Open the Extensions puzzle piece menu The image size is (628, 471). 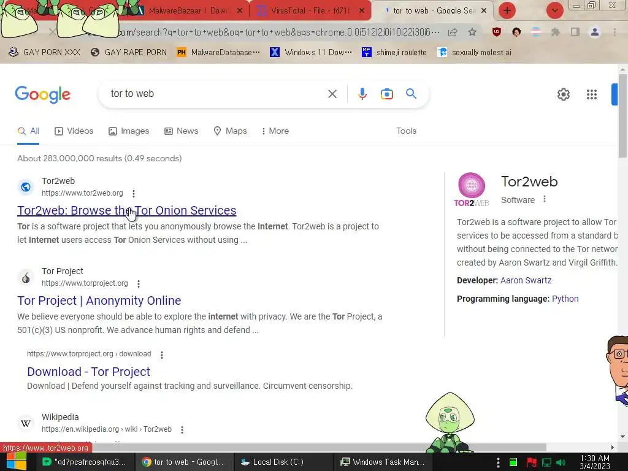click(x=556, y=32)
